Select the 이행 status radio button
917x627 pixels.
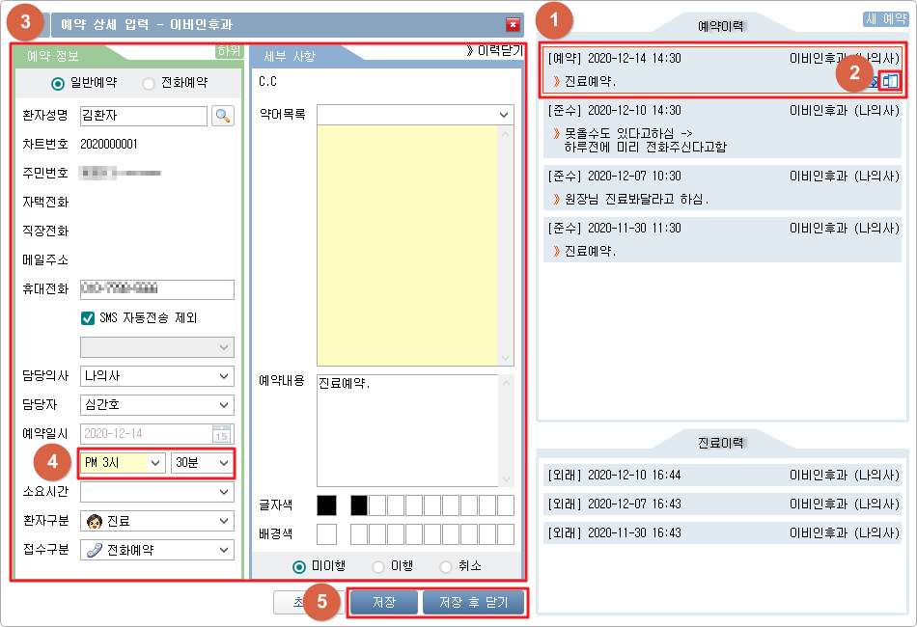[378, 566]
